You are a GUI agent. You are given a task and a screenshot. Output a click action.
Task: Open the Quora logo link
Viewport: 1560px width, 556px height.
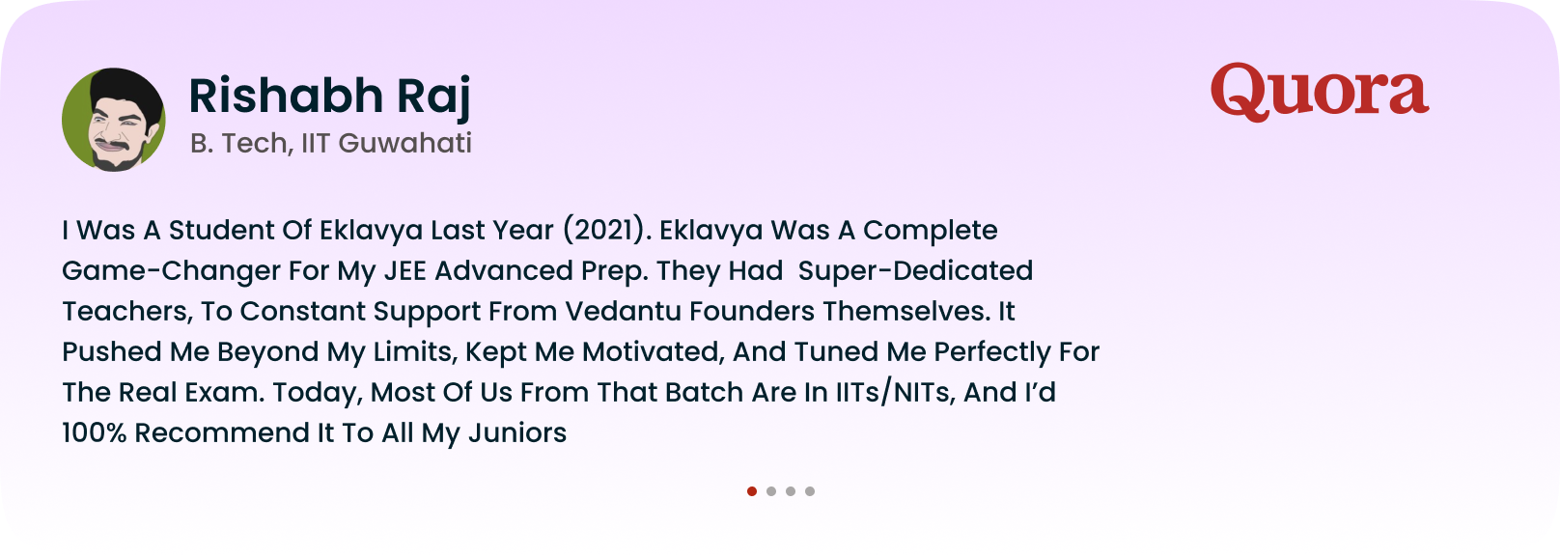coord(1320,93)
